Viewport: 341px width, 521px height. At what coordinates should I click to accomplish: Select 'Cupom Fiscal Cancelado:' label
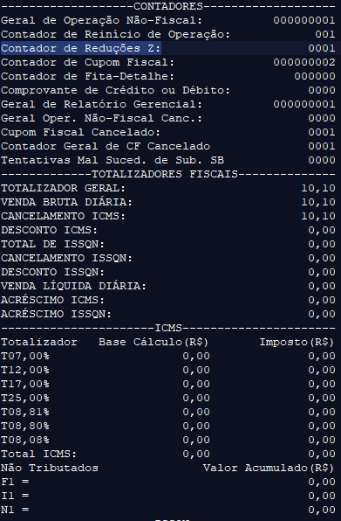pos(80,132)
